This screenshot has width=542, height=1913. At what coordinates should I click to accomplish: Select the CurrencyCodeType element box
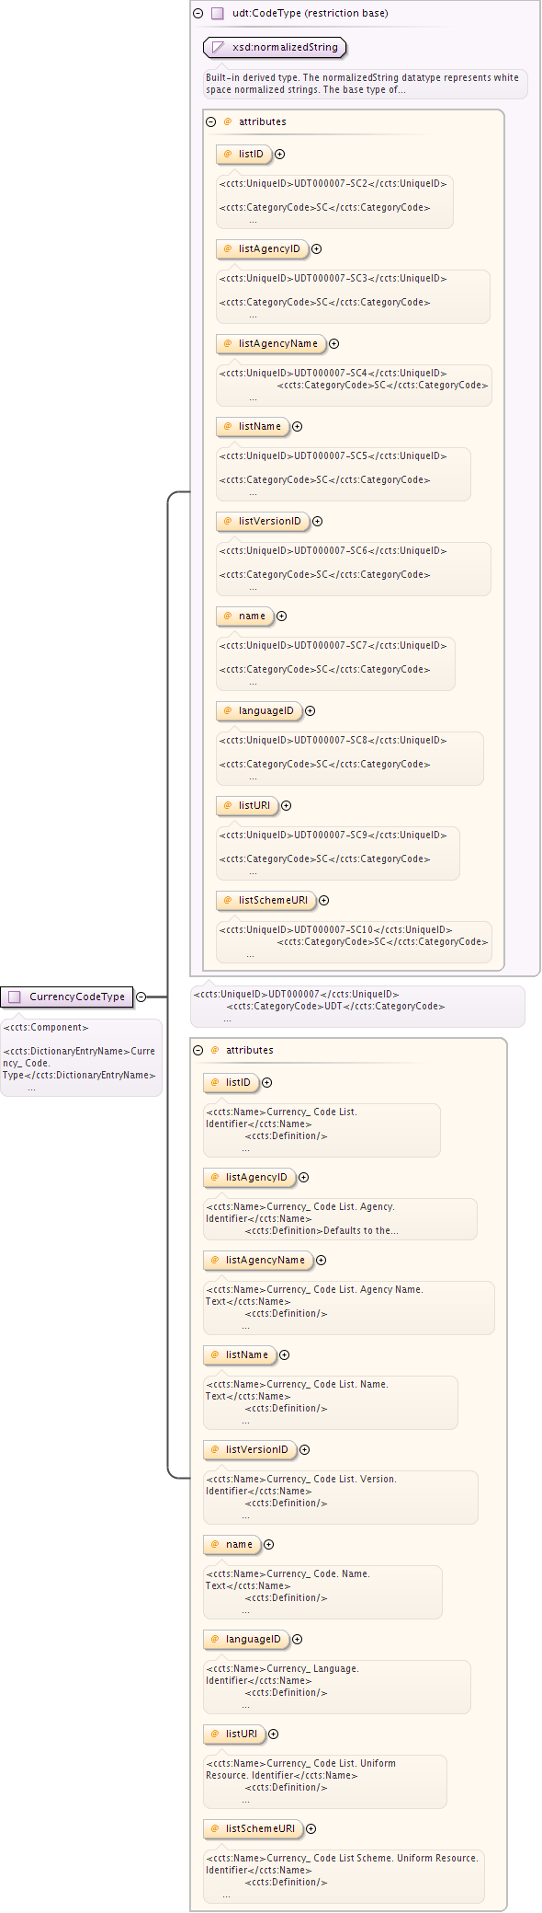[x=67, y=997]
